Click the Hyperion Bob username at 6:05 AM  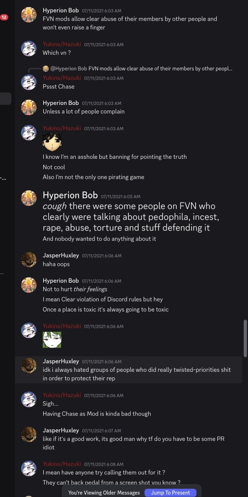[x=70, y=195]
